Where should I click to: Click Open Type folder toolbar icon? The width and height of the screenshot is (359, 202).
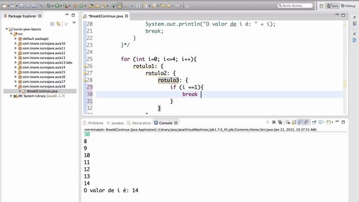point(91,6)
